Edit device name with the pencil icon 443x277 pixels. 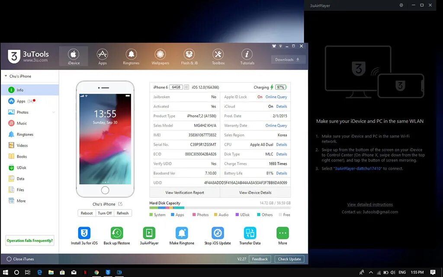(120, 204)
